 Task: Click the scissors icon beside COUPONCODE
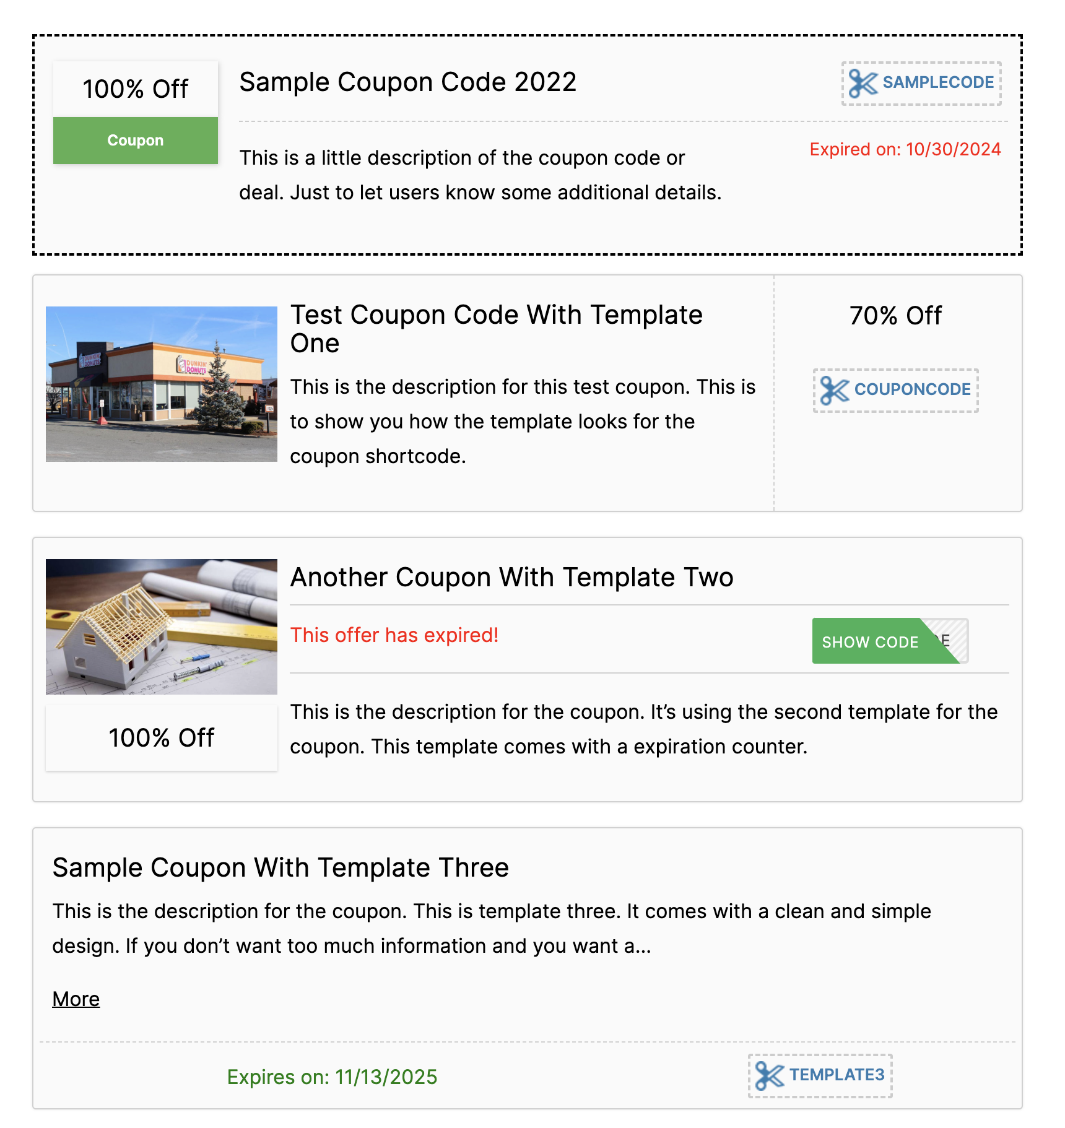click(835, 391)
